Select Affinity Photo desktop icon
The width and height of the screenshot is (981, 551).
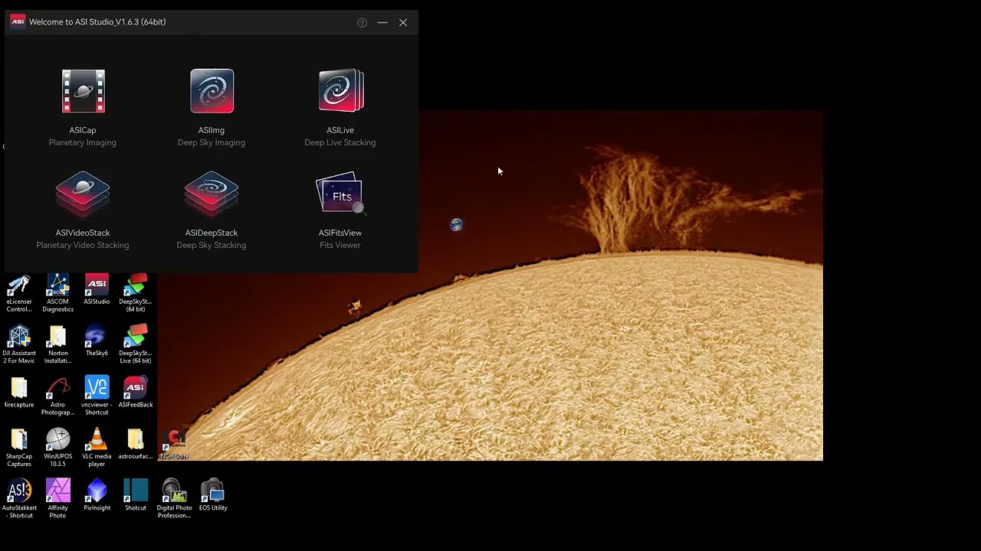click(58, 499)
